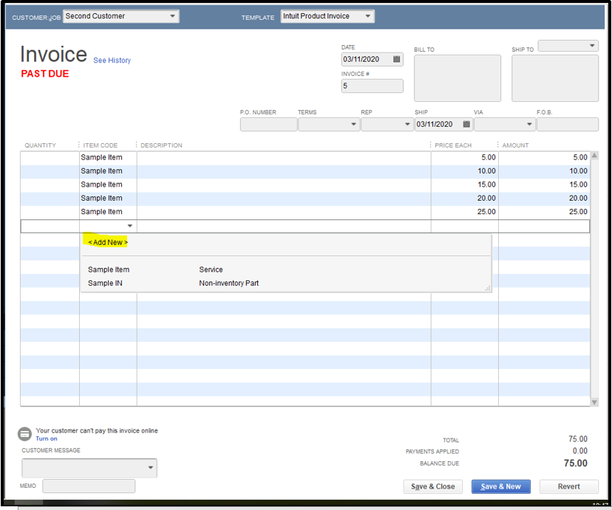
Task: Select the price each cell 5.00
Action: (x=464, y=157)
